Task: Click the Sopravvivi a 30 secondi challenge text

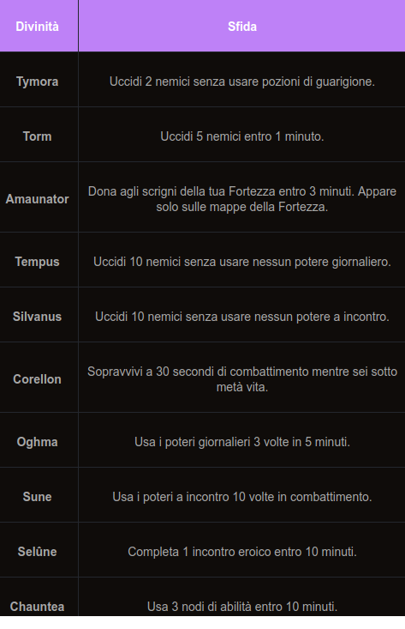Action: (x=242, y=379)
